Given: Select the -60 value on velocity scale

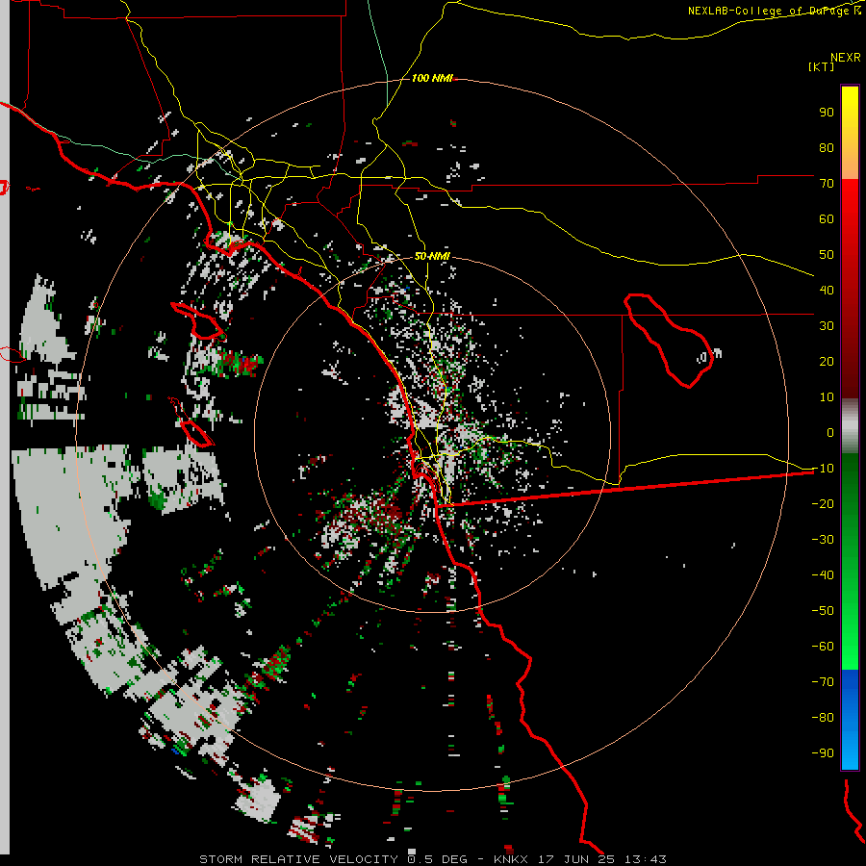Looking at the screenshot, I should (x=823, y=647).
